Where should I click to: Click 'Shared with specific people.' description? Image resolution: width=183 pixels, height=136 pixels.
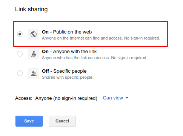pos(68,77)
